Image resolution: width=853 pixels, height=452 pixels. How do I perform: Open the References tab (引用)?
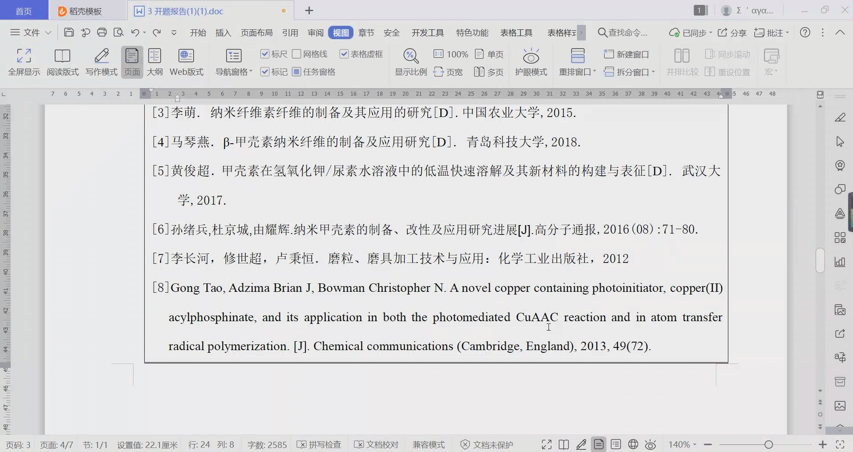(x=290, y=32)
